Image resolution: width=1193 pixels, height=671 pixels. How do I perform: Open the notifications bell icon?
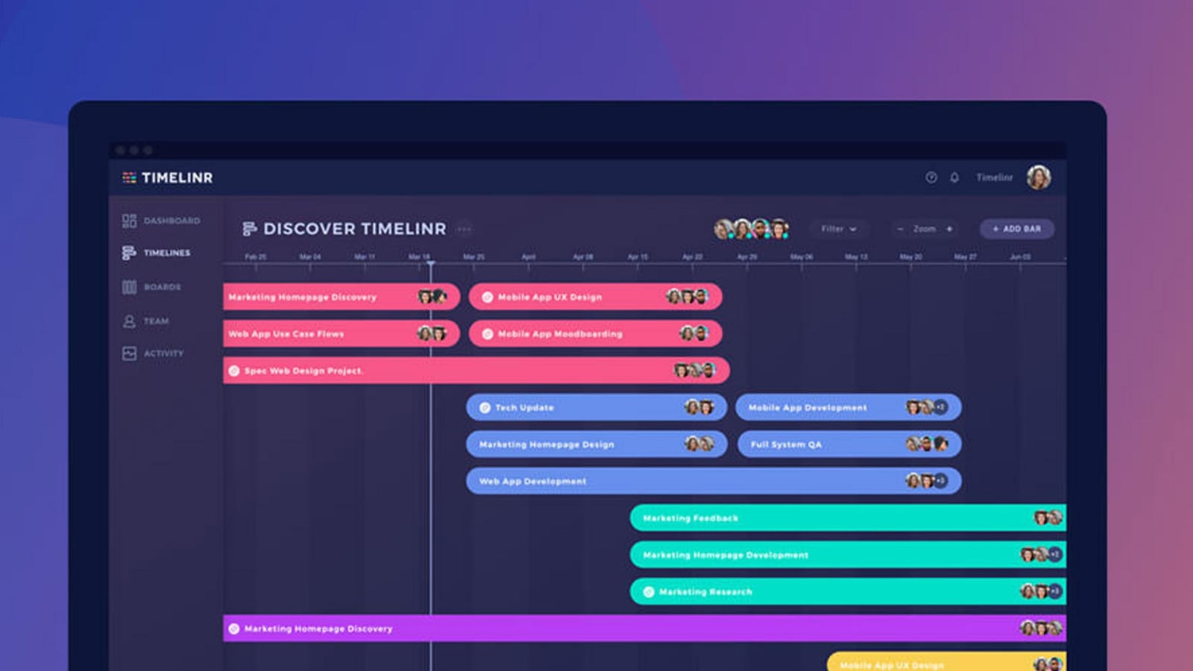954,177
